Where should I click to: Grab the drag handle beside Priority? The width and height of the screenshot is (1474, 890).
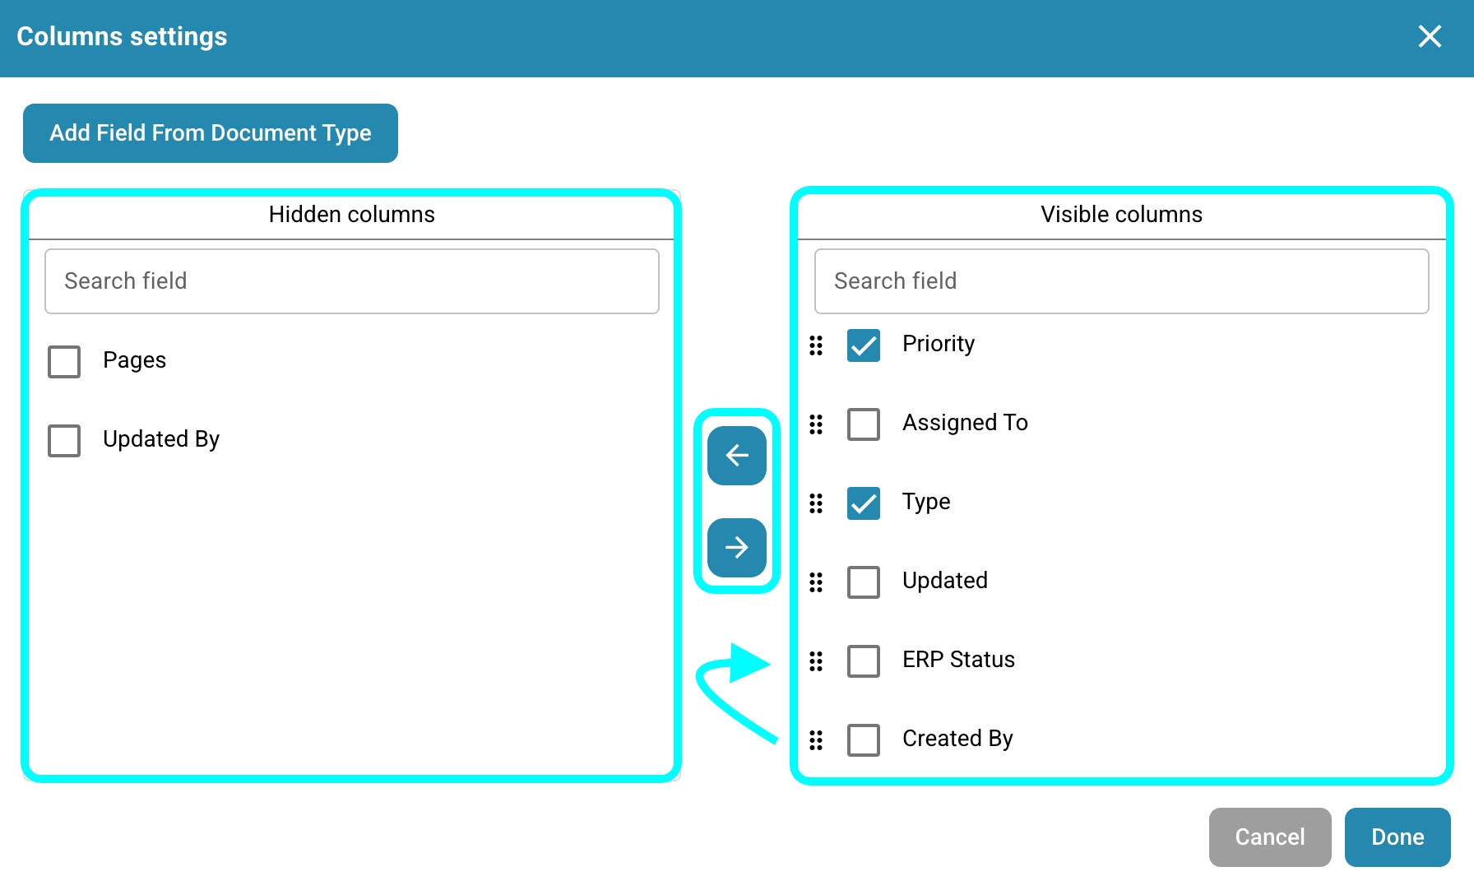pos(815,345)
